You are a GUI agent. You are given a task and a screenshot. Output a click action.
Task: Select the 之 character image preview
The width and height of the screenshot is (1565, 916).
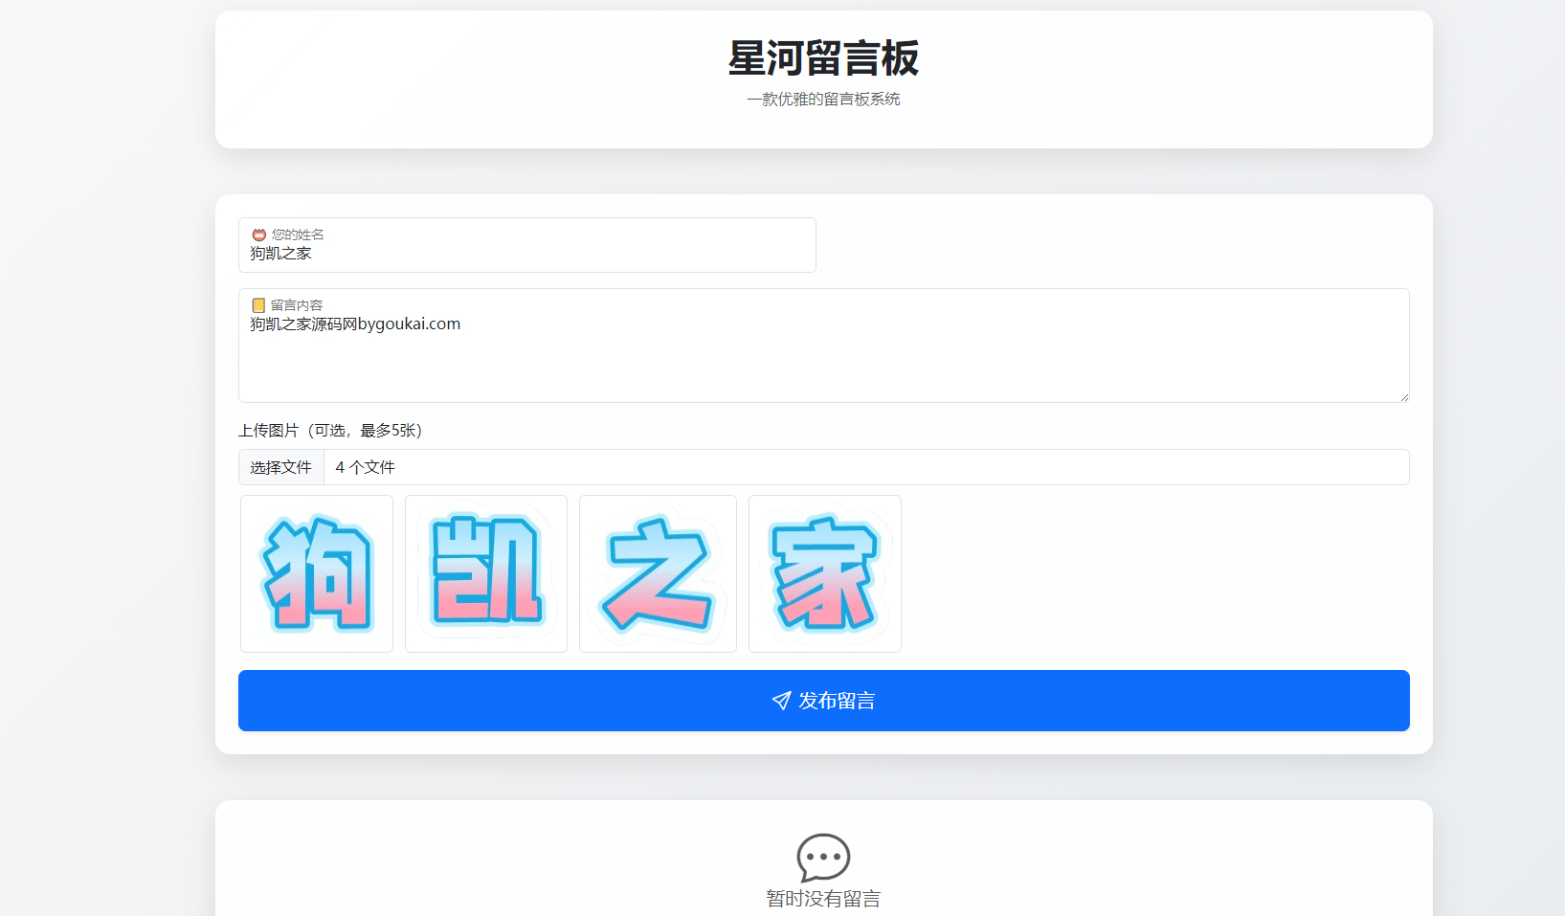pos(658,573)
